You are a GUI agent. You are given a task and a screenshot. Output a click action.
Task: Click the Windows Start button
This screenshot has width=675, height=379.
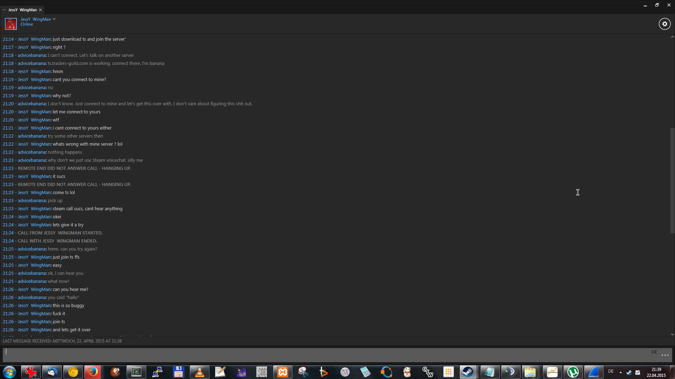pos(9,372)
